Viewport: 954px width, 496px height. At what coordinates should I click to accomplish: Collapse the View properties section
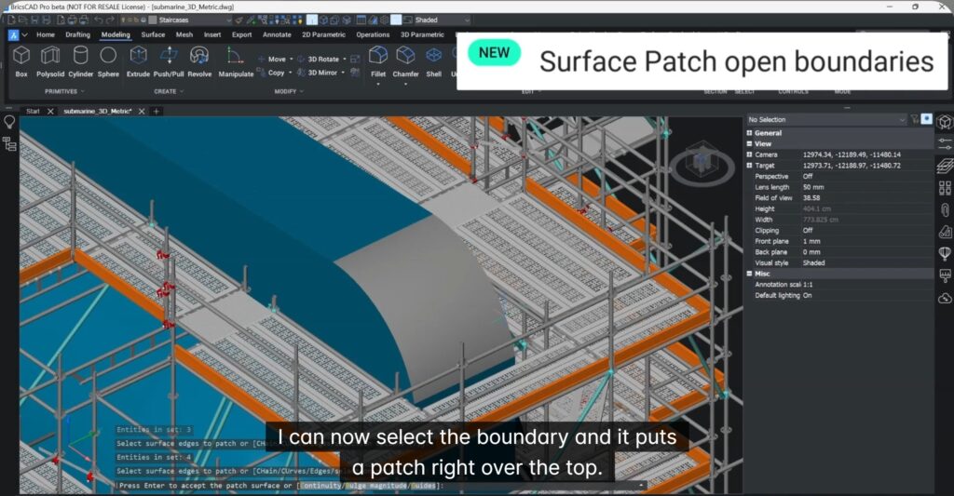pyautogui.click(x=750, y=143)
